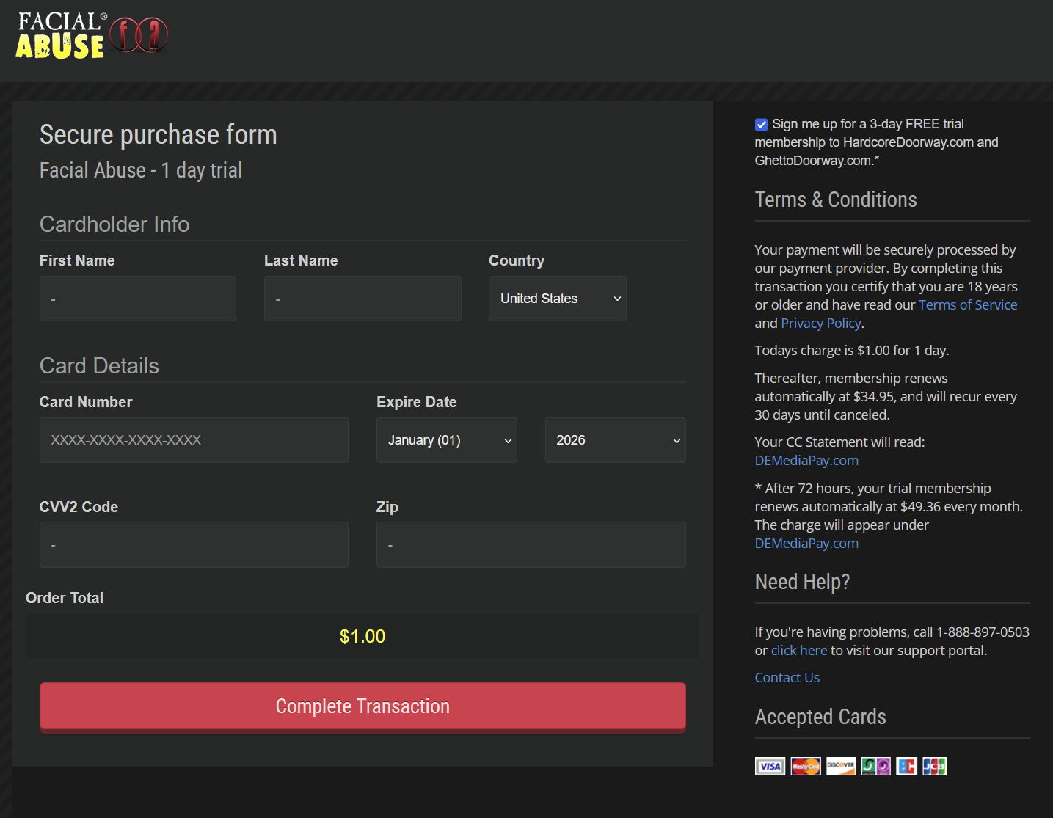Focus the Last Name input field

[362, 299]
